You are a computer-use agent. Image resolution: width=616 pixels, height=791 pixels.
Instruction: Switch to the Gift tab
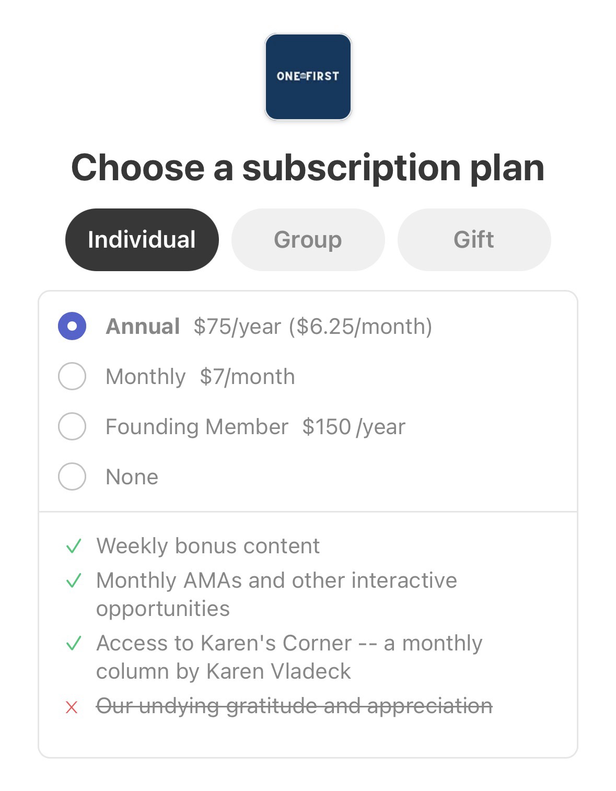[474, 240]
